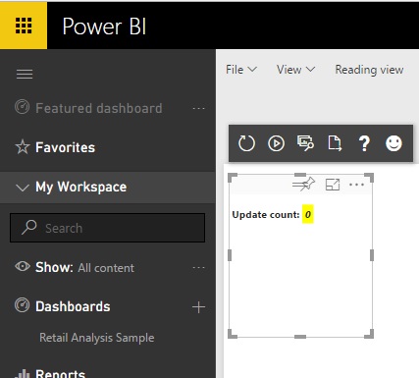Collapse the My Workspace section

point(23,188)
